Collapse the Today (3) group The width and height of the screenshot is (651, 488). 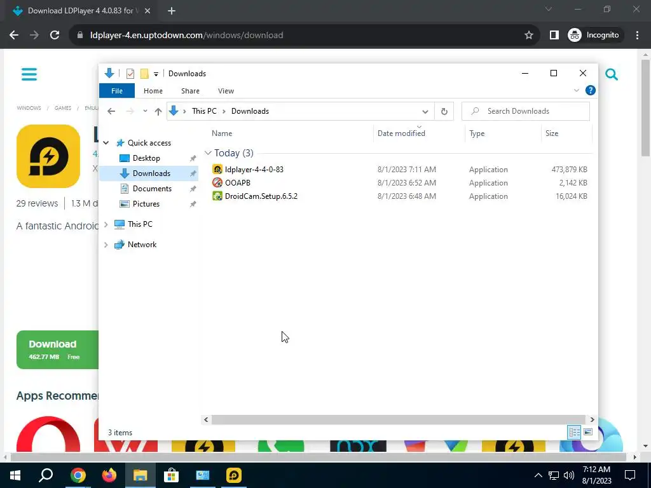(x=208, y=153)
